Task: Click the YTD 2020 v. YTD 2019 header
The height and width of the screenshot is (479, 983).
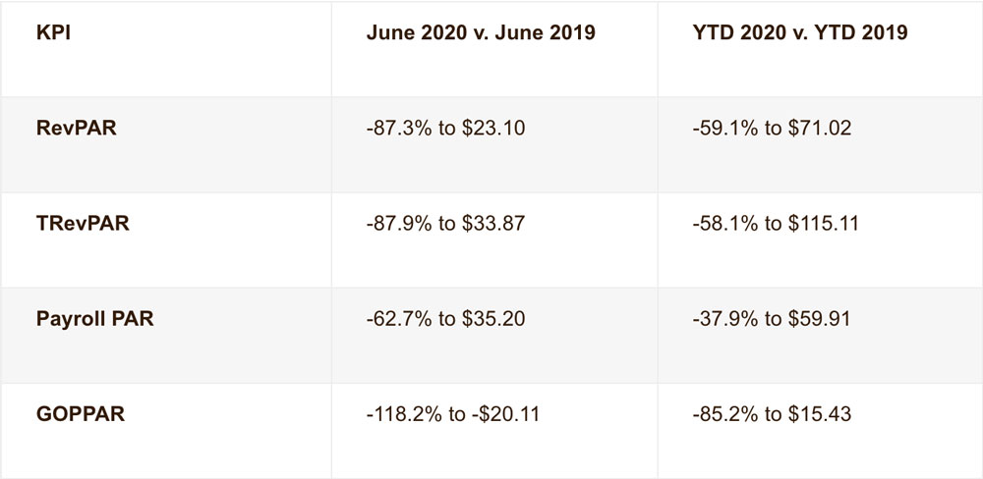Action: [x=799, y=32]
